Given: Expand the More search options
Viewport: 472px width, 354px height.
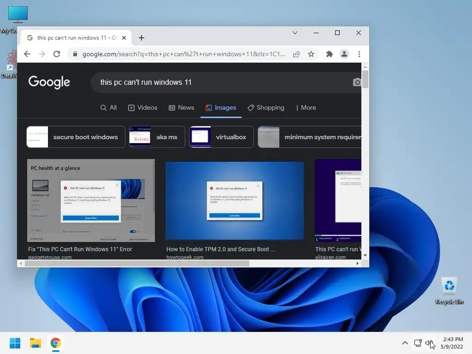Looking at the screenshot, I should click(306, 107).
